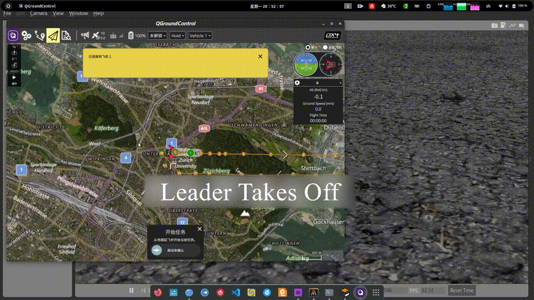Open the Plan view waypoint icon
The height and width of the screenshot is (300, 534).
[x=39, y=36]
